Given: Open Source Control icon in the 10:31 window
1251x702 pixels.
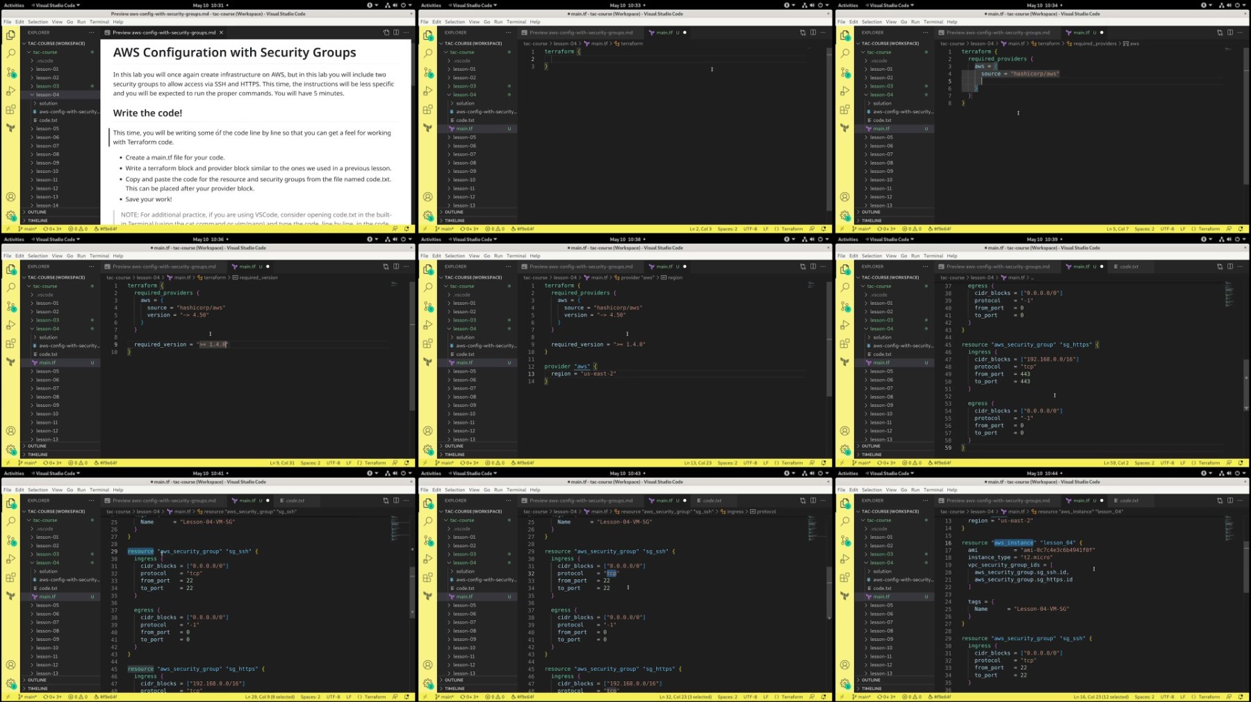Looking at the screenshot, I should click(10, 72).
